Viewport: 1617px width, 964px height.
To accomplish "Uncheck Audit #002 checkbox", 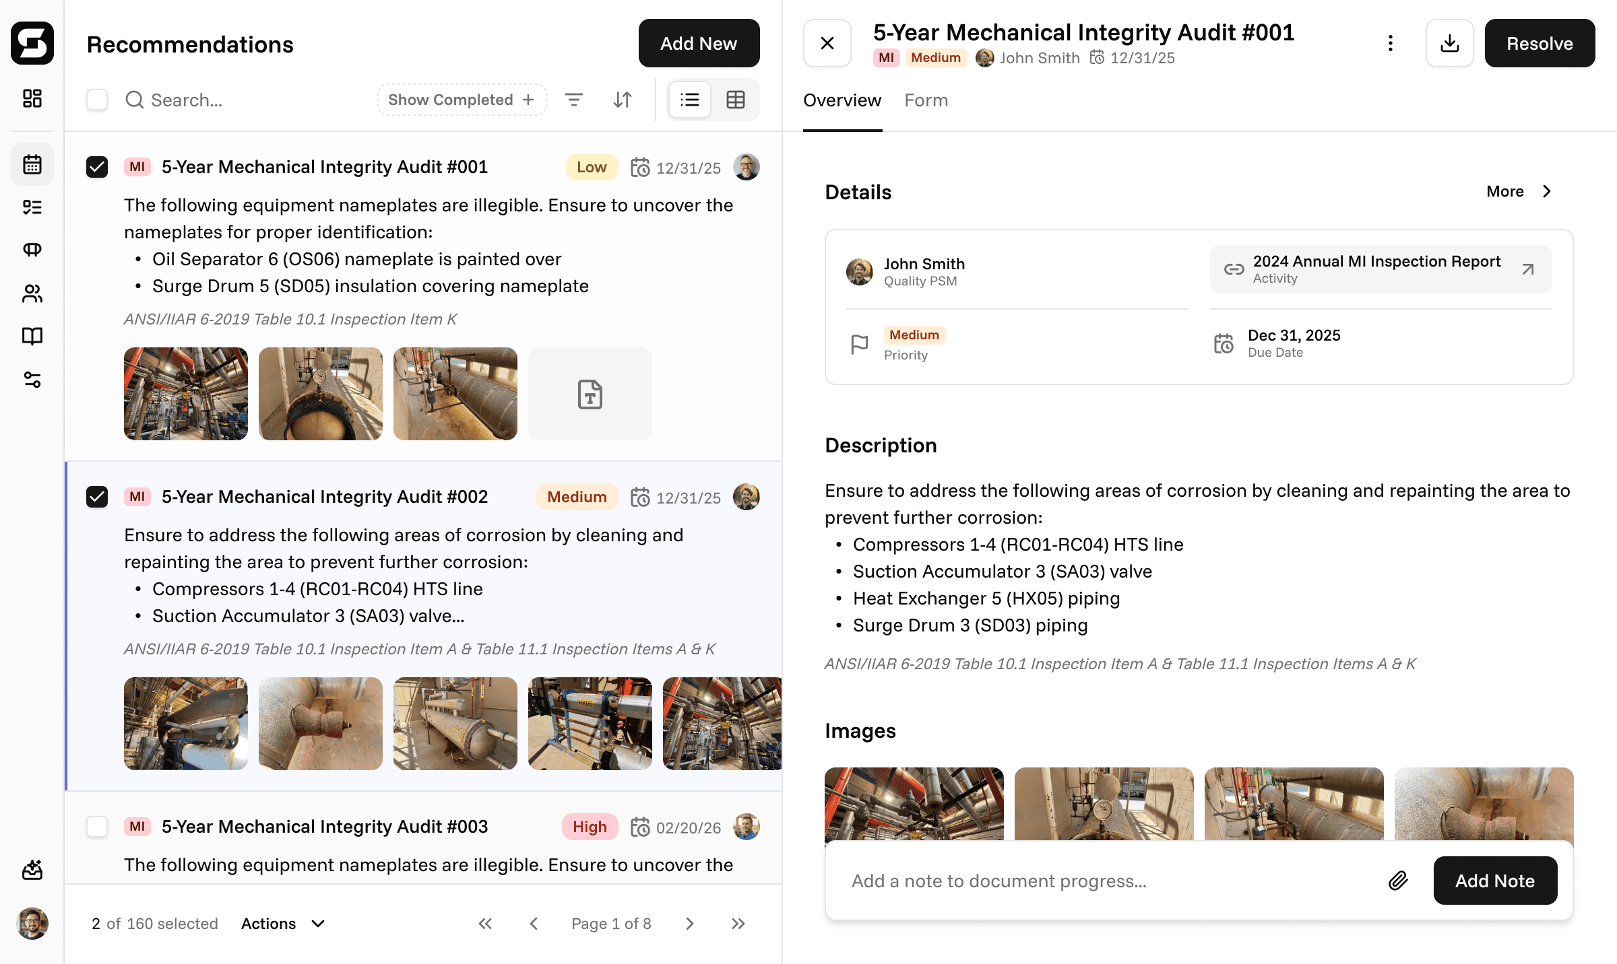I will tap(97, 497).
